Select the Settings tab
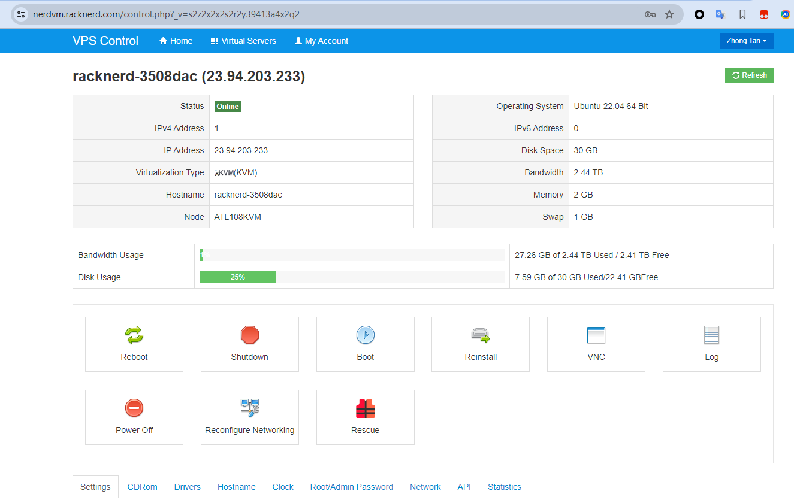794x503 pixels. click(95, 487)
